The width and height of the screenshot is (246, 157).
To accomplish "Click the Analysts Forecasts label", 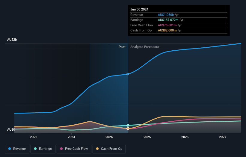I will 145,47.
